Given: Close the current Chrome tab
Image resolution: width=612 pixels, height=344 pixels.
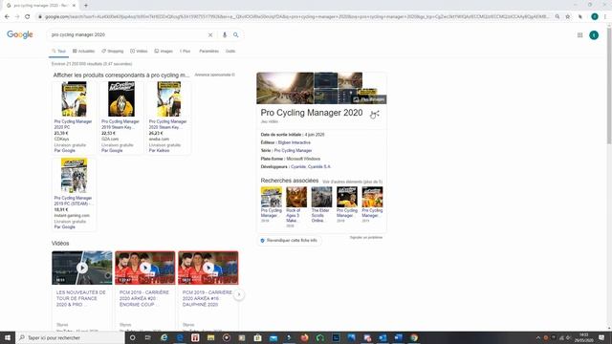Looking at the screenshot, I should pos(74,6).
